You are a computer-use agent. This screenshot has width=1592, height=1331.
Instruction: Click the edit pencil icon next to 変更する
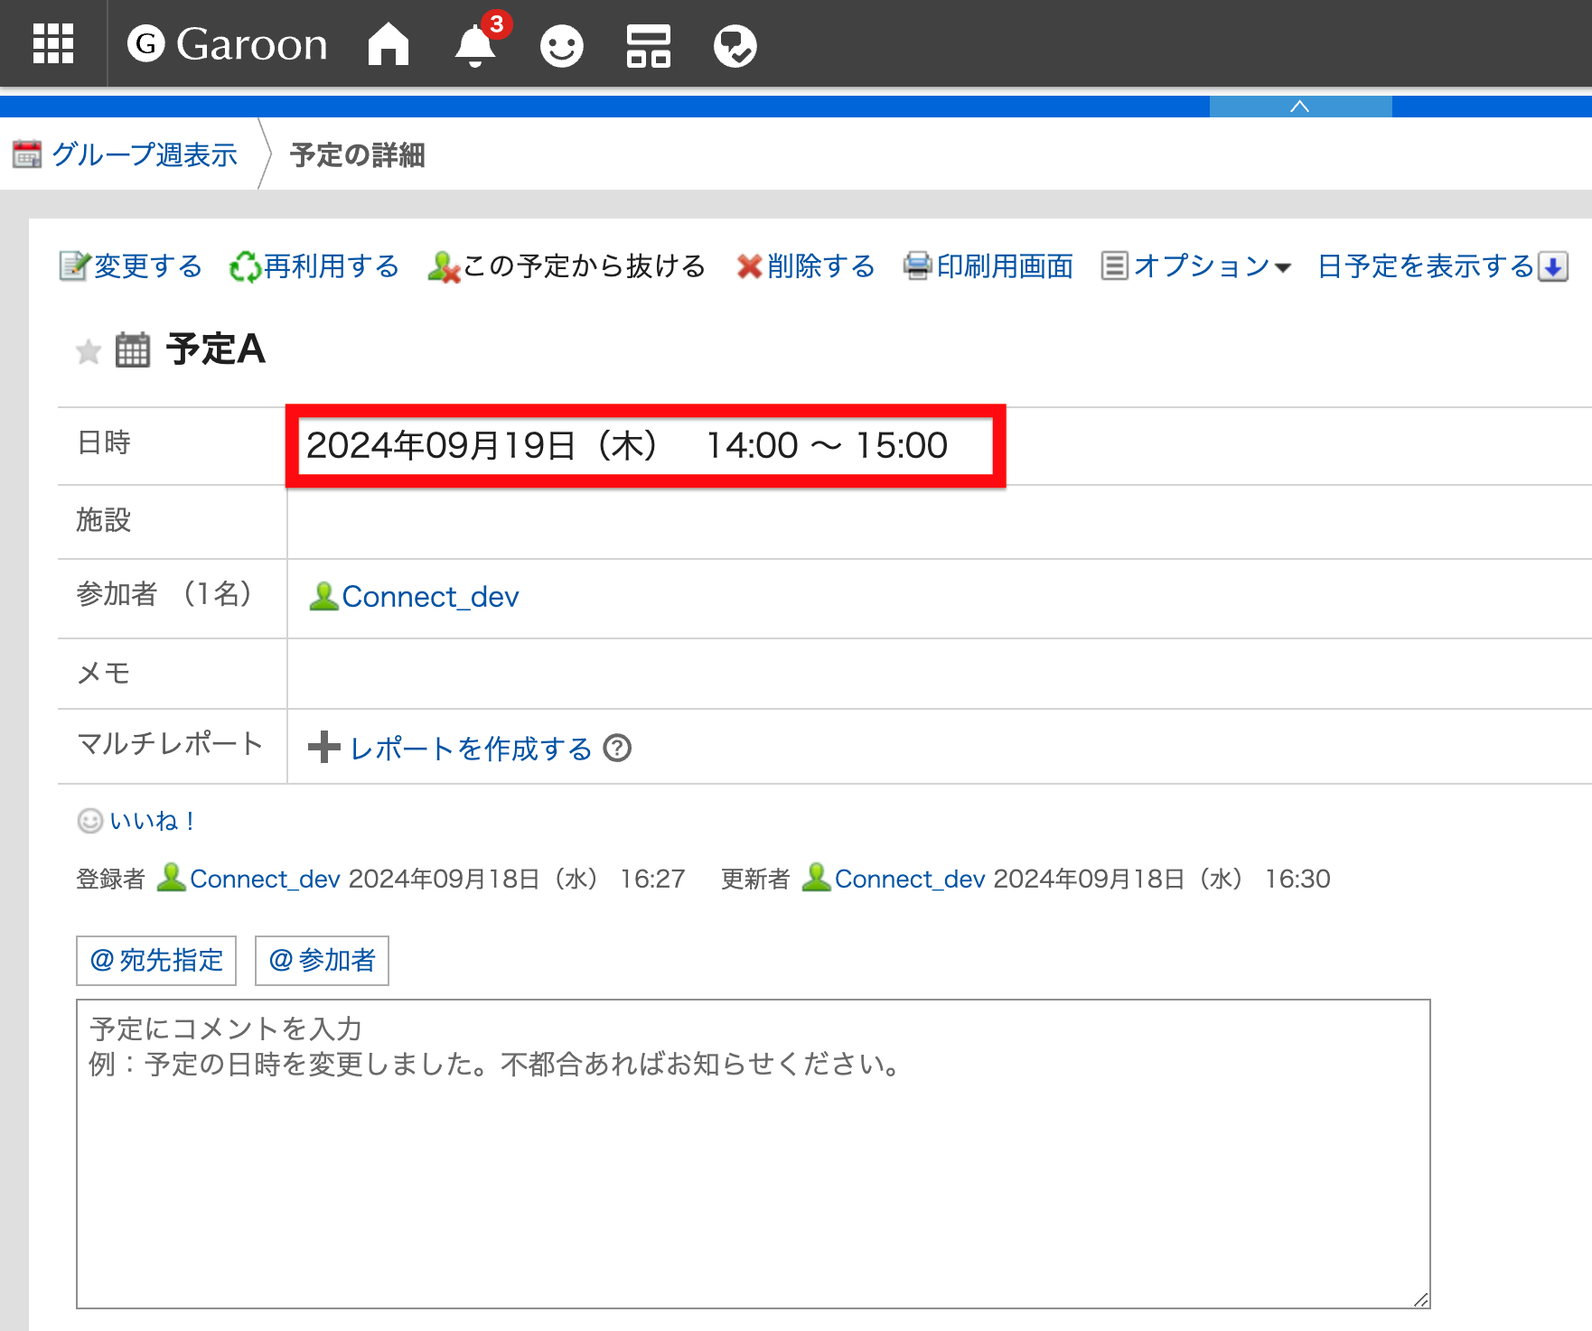click(x=74, y=266)
